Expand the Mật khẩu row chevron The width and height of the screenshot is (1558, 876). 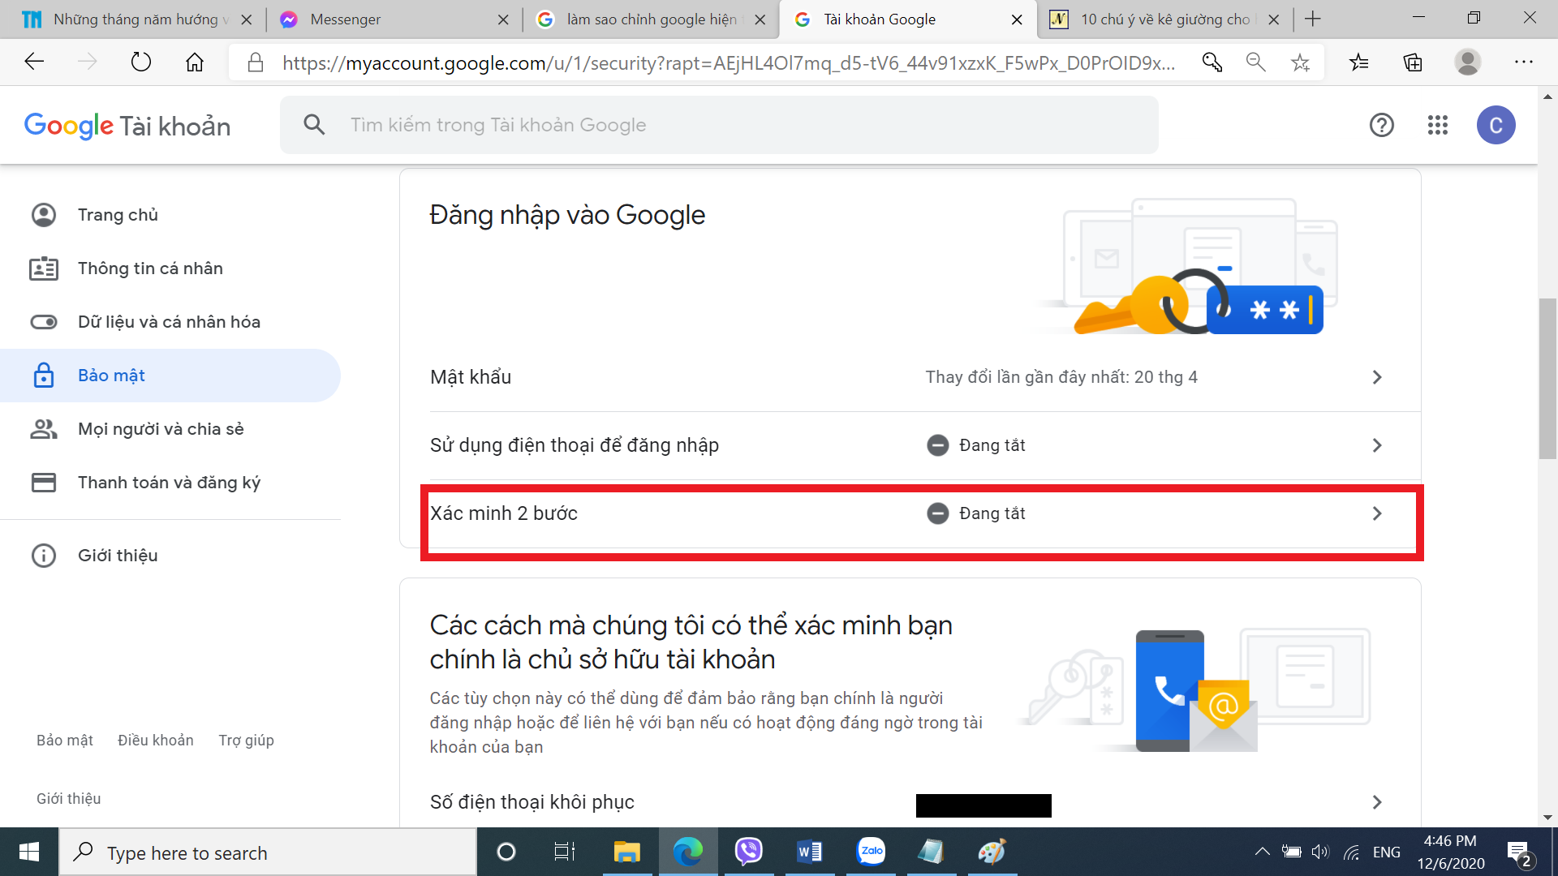pos(1376,377)
